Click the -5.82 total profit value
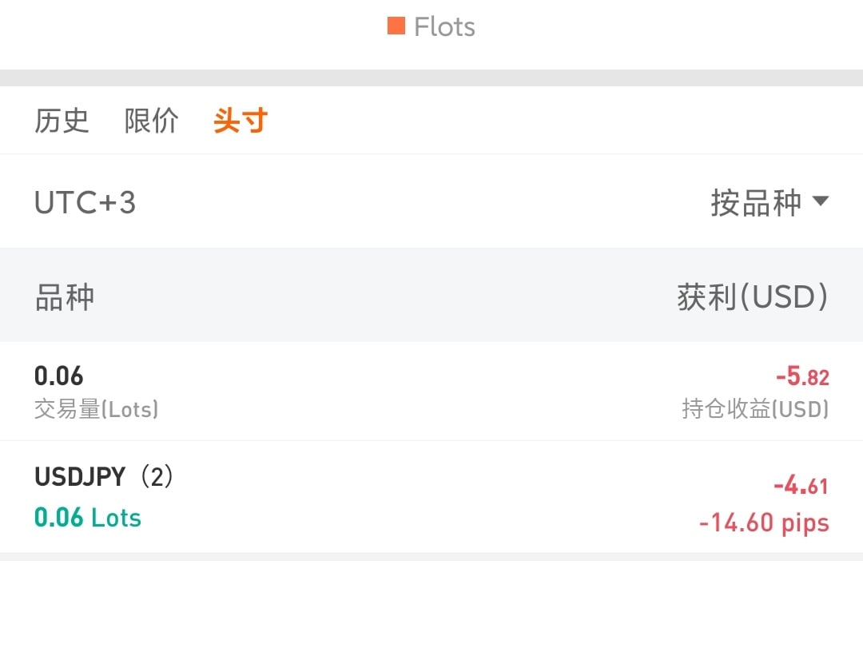863x656 pixels. coord(801,376)
